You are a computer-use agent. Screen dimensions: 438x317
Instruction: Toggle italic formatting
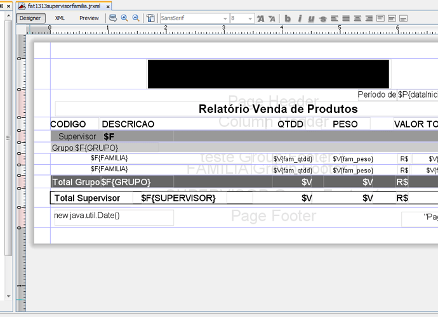coord(300,18)
